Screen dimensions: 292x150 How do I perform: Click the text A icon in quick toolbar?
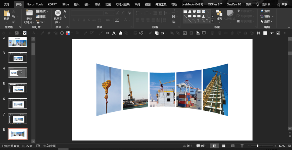click(114, 33)
